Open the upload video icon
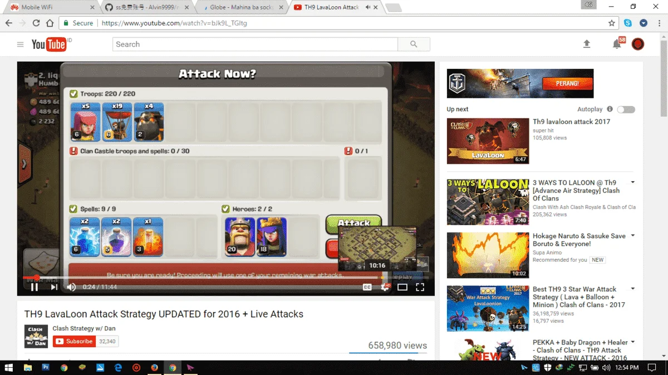The height and width of the screenshot is (375, 668). click(x=587, y=44)
